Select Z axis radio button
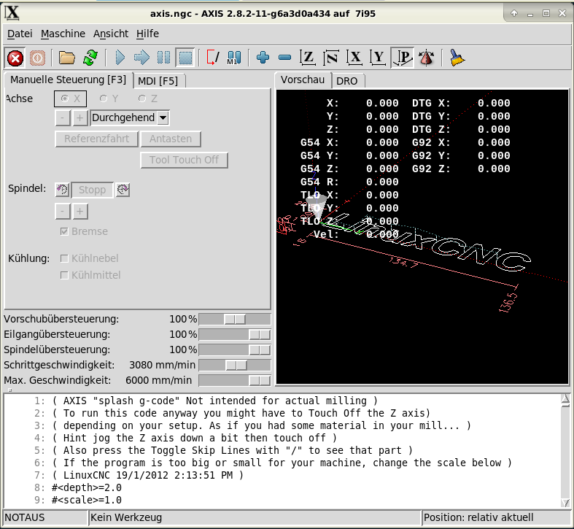 (x=148, y=99)
